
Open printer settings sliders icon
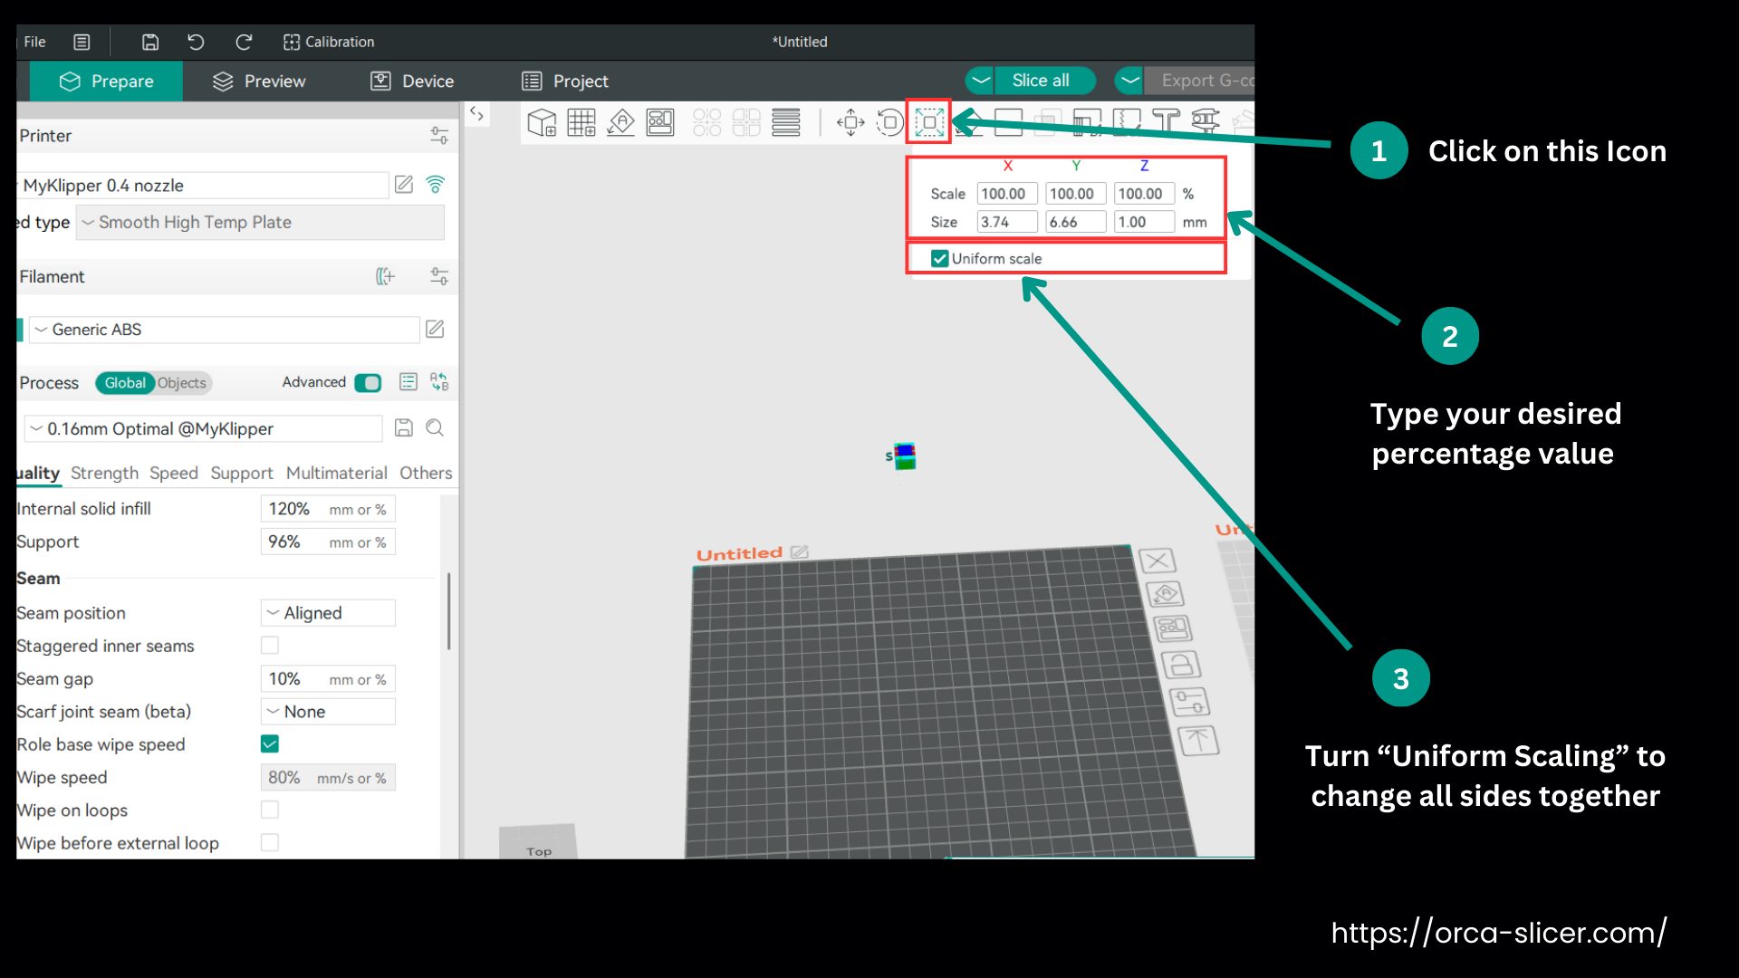[439, 136]
